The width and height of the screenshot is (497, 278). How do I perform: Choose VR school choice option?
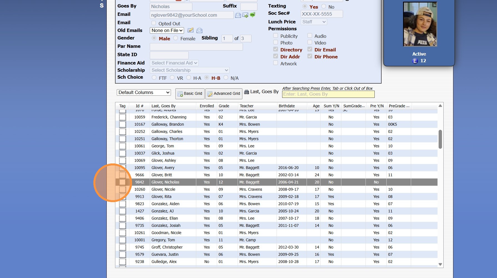click(x=172, y=78)
